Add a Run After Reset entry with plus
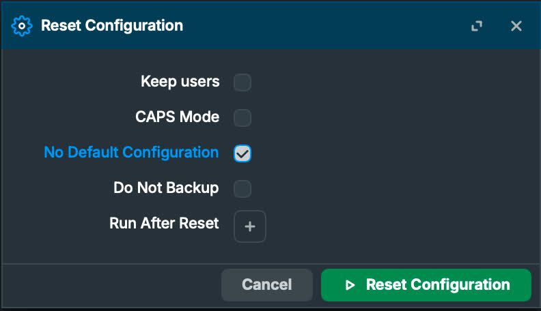Image resolution: width=541 pixels, height=311 pixels. click(x=250, y=226)
